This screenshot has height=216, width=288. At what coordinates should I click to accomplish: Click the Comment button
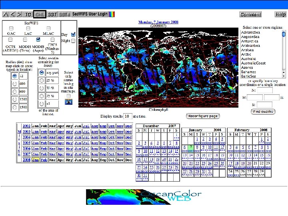[x=250, y=14]
